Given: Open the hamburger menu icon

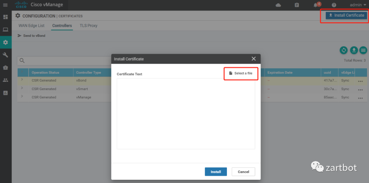Looking at the screenshot, I should [5, 5].
